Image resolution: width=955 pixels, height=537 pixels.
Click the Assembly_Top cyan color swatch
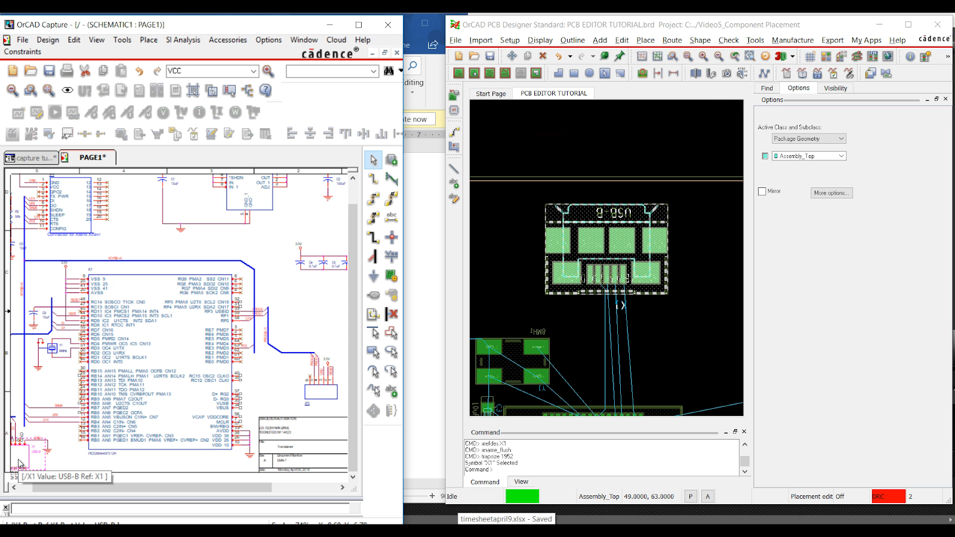[x=765, y=156]
